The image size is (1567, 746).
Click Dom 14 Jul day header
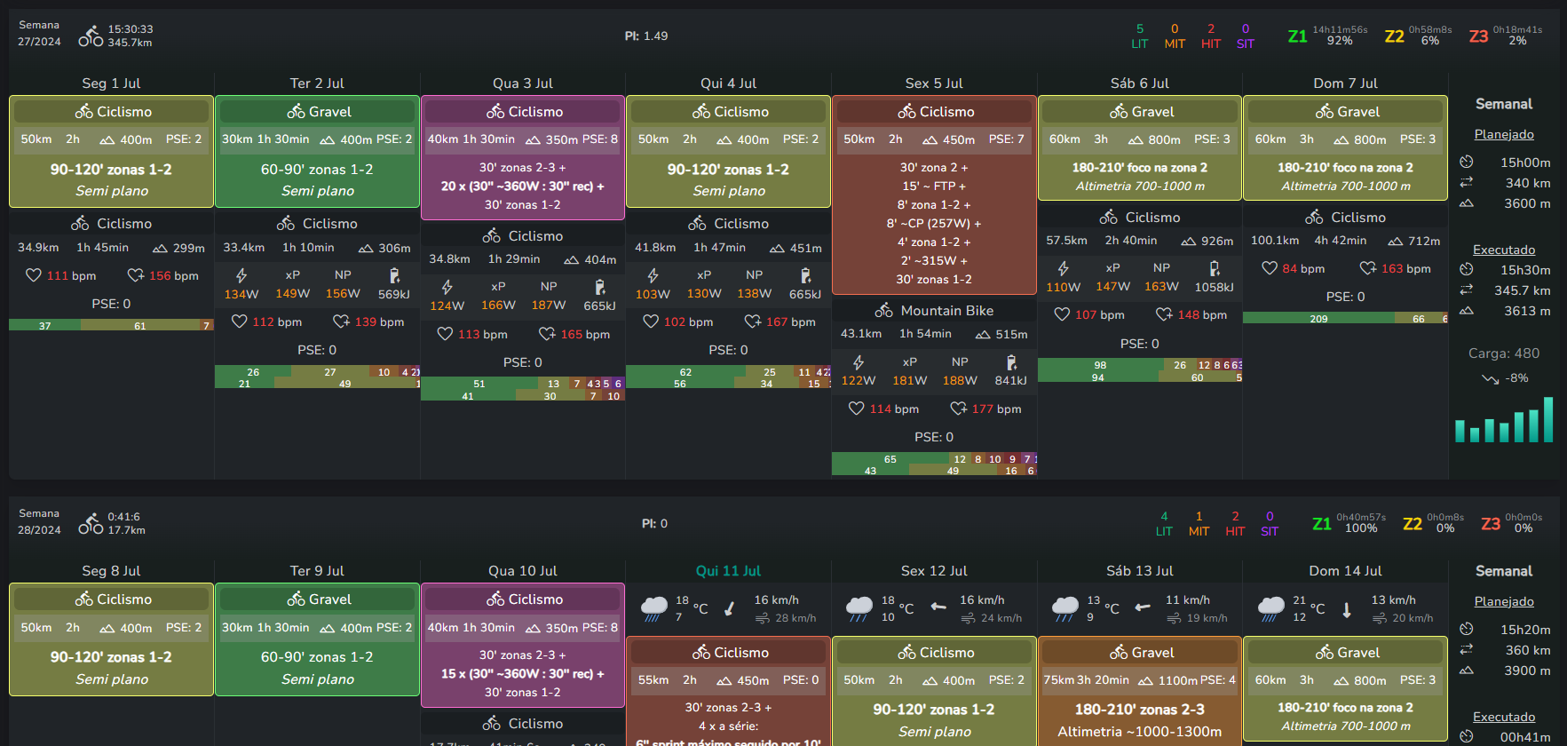(x=1345, y=570)
